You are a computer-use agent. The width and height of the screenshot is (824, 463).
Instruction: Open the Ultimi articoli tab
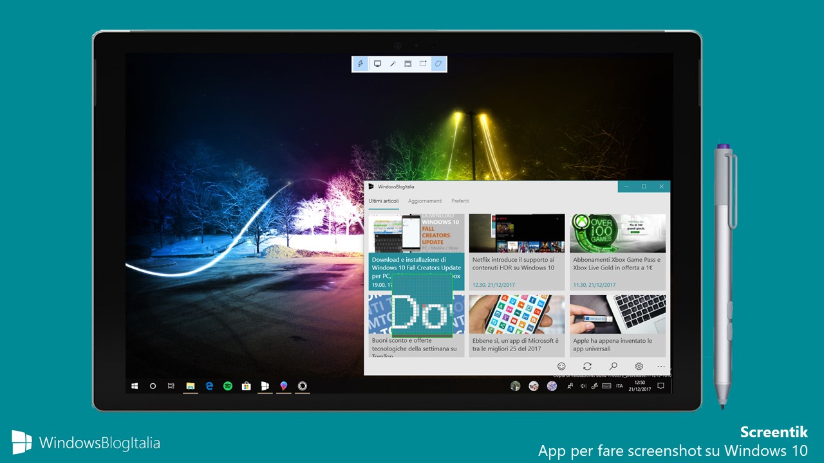[x=384, y=201]
